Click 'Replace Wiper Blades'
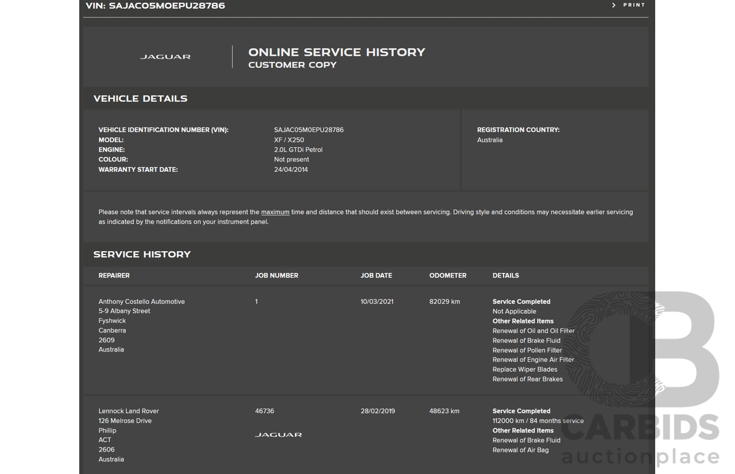 525,370
